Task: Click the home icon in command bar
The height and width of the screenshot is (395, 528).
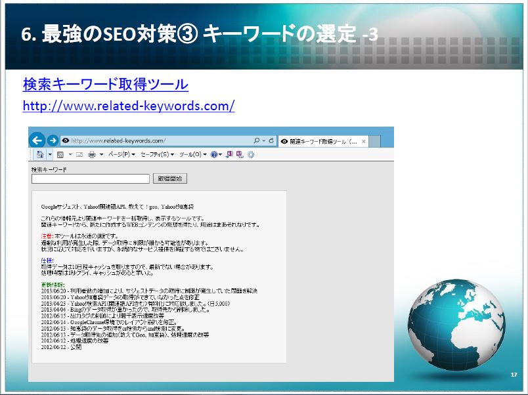Action: click(x=40, y=155)
